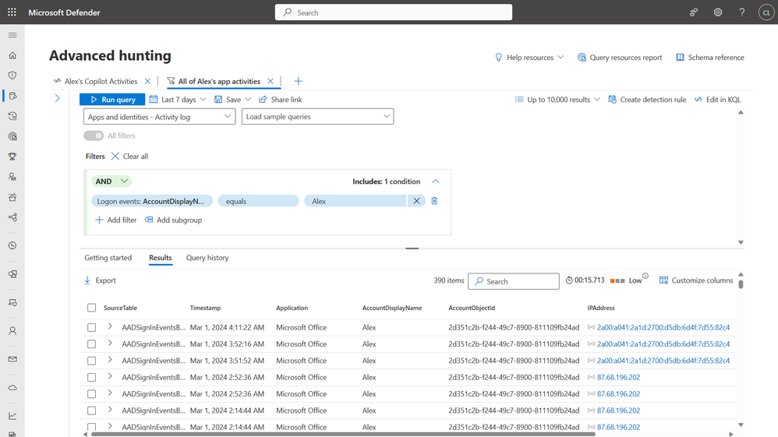The image size is (778, 437).
Task: Open the clock icon in sidebar
Action: click(12, 245)
